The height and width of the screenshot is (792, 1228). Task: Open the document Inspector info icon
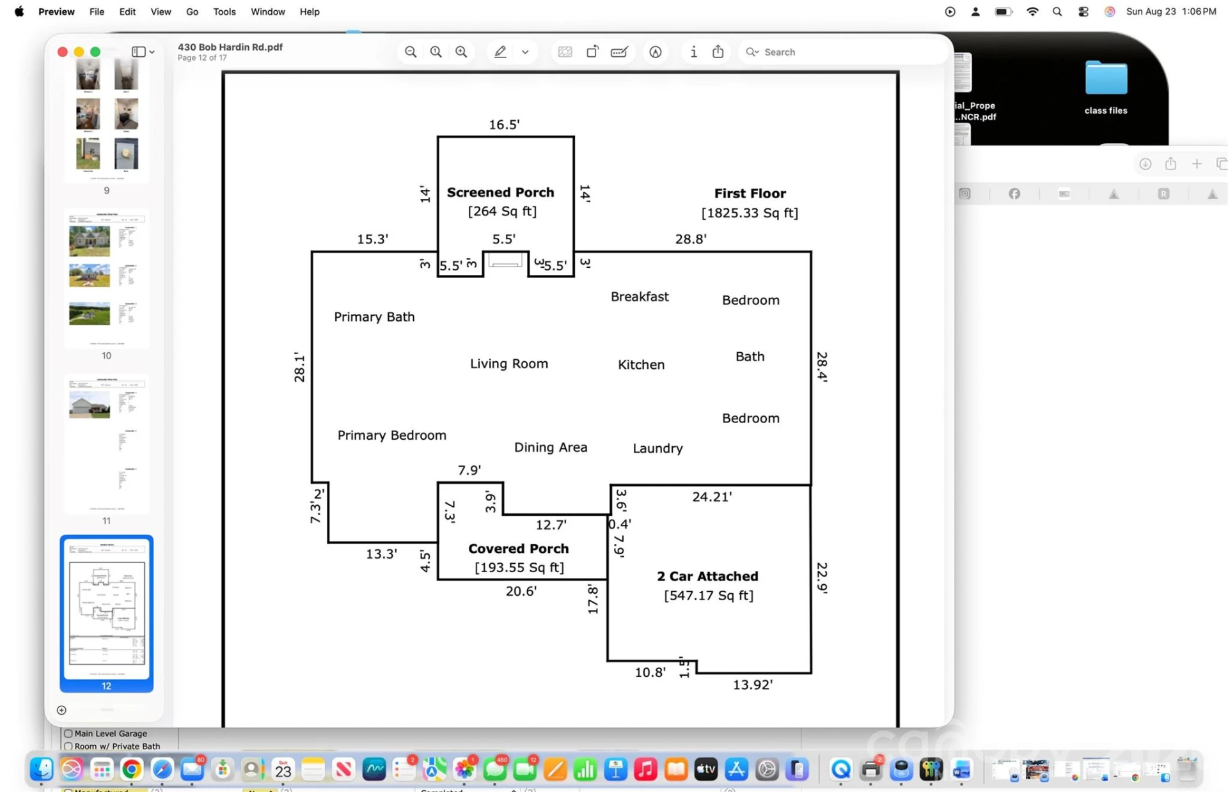point(694,52)
